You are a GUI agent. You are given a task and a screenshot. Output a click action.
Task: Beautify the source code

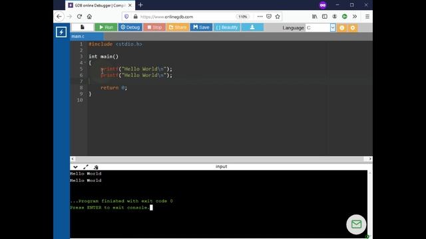(227, 27)
